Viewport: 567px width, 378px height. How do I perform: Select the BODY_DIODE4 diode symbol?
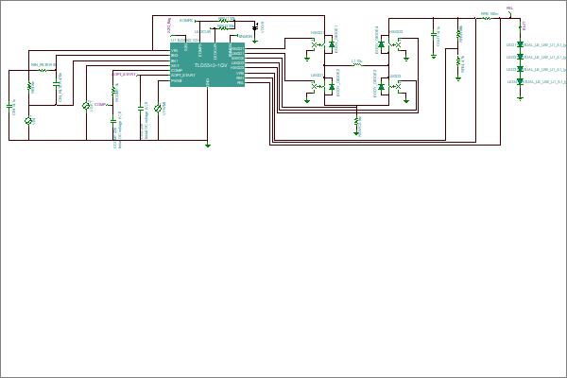click(381, 44)
